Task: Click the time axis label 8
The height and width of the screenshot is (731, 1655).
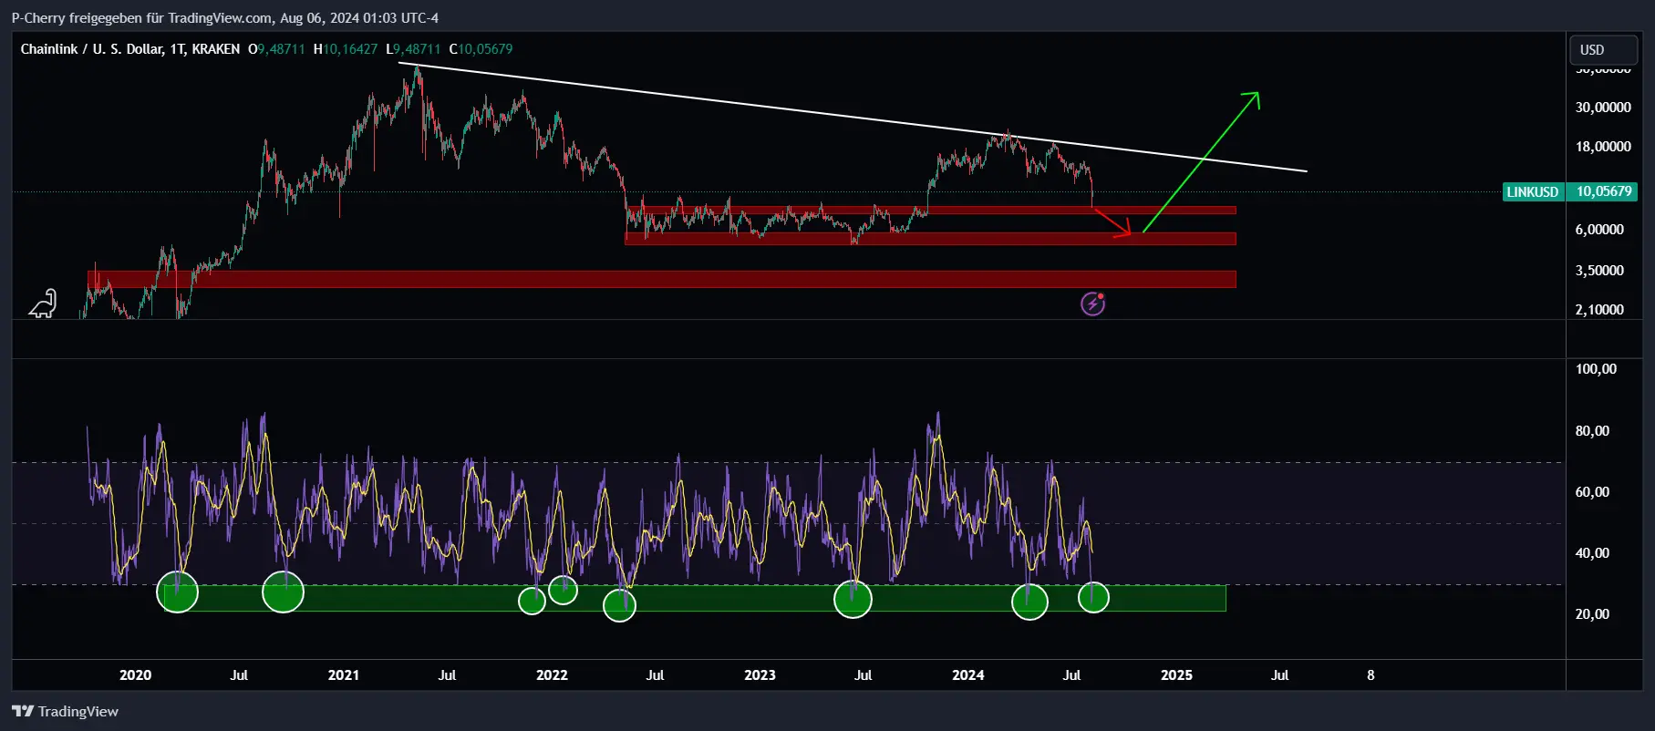Action: (1371, 675)
